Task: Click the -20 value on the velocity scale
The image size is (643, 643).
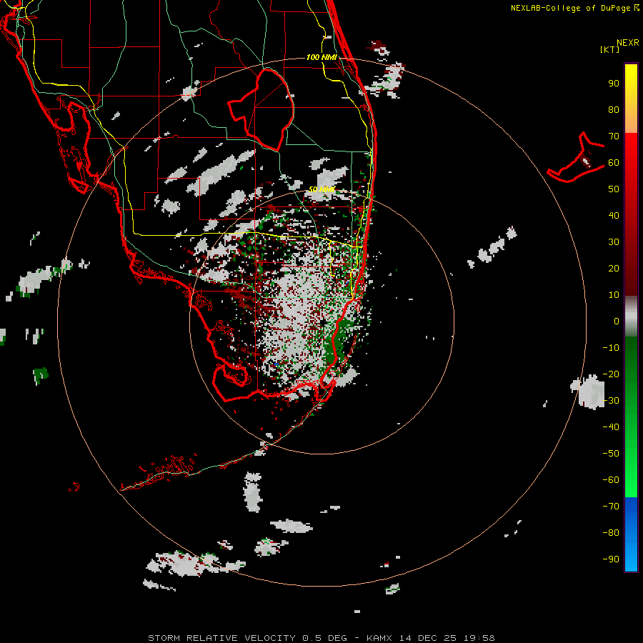Action: 611,374
